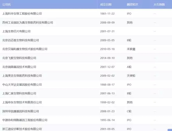
Task: Select the date 2007-06-13
Action: (x=107, y=93)
